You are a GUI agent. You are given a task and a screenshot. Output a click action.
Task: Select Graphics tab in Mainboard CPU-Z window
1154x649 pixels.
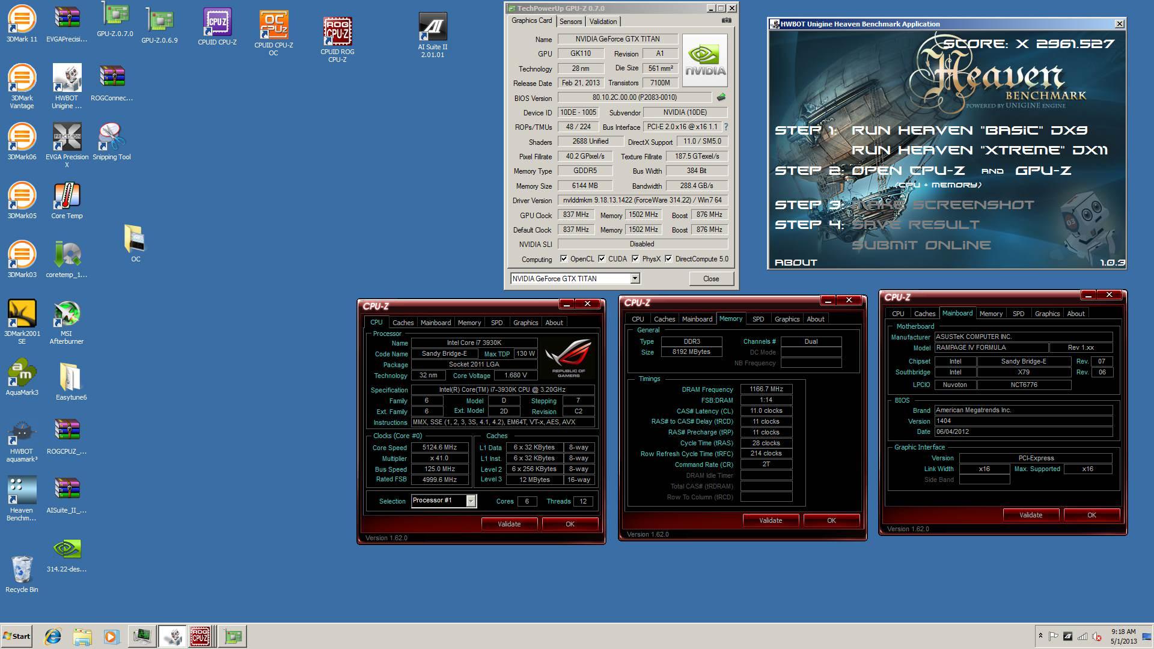1047,314
